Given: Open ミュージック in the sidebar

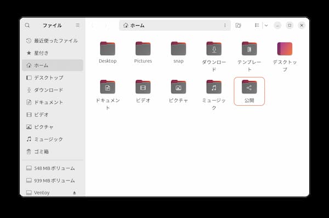Looking at the screenshot, I should pyautogui.click(x=53, y=139).
